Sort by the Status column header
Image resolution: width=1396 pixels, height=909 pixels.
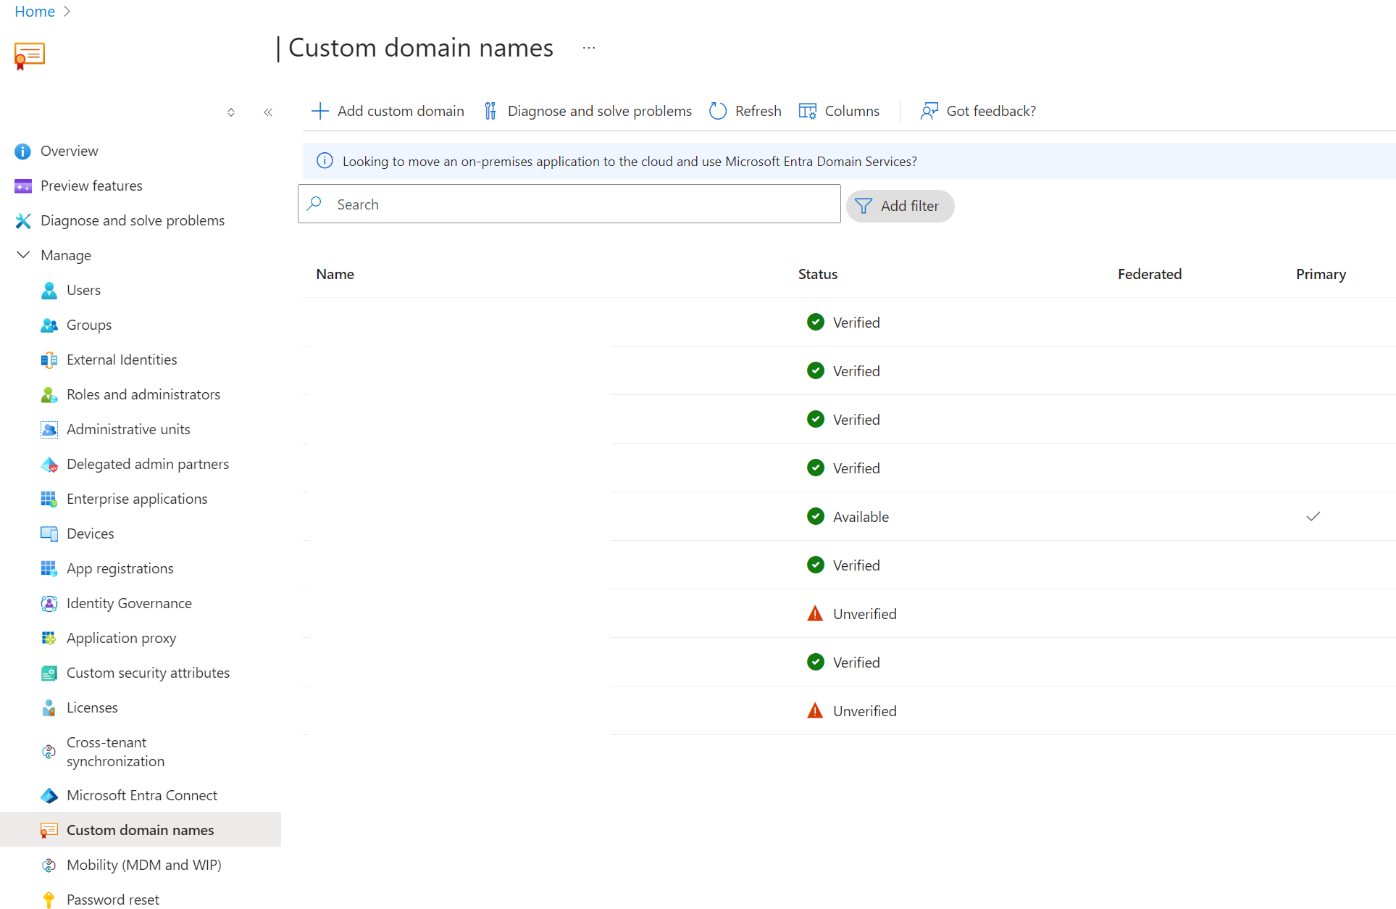click(818, 274)
